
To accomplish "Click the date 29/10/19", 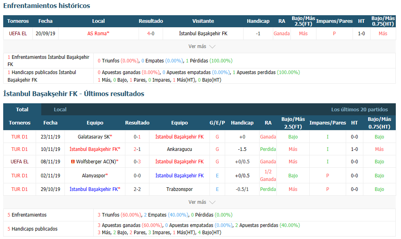I will pos(50,189).
